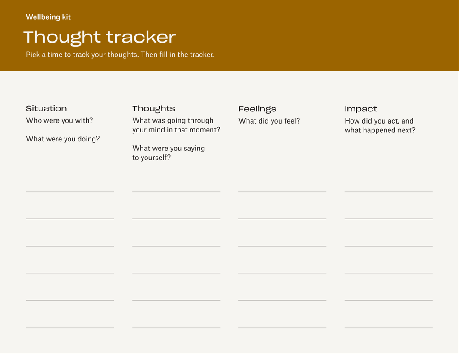Click the Impact column heading
Viewport: 459px width, 354px height.
tap(361, 109)
